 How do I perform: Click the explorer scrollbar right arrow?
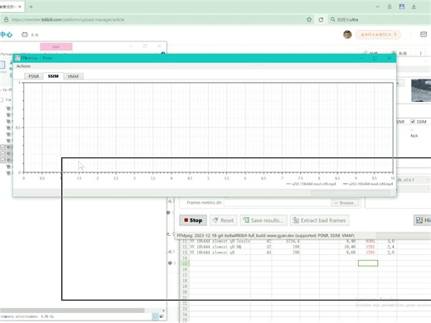click(x=163, y=311)
